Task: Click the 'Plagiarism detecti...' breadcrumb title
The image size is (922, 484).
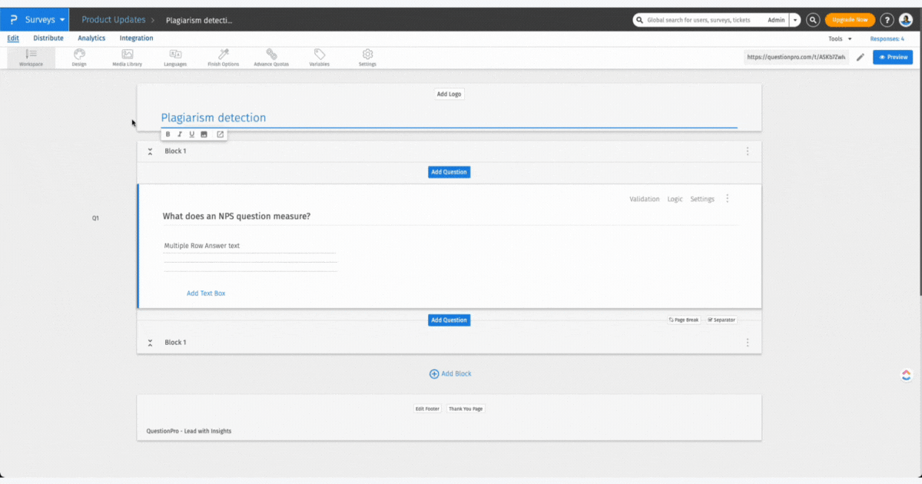Action: tap(199, 20)
